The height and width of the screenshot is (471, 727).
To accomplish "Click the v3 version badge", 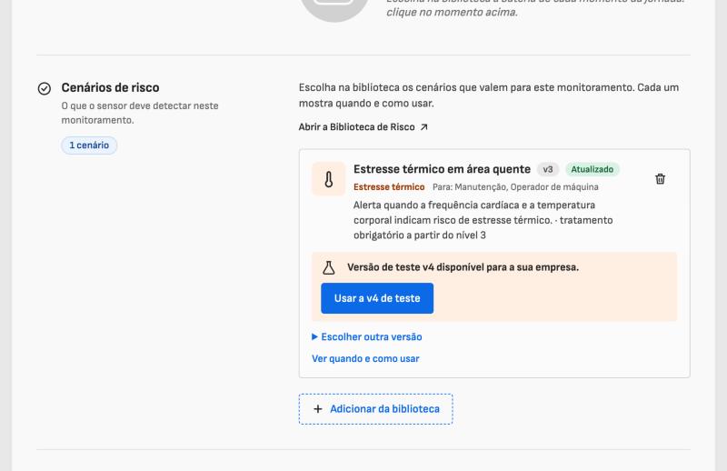I will [x=548, y=169].
